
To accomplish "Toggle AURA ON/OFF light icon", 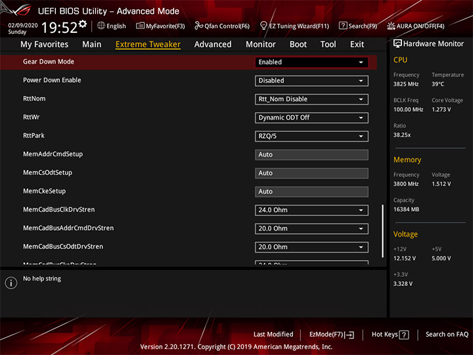I will pyautogui.click(x=391, y=26).
